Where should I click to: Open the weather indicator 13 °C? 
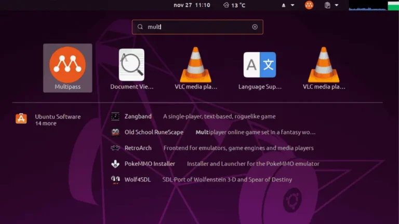coord(234,5)
